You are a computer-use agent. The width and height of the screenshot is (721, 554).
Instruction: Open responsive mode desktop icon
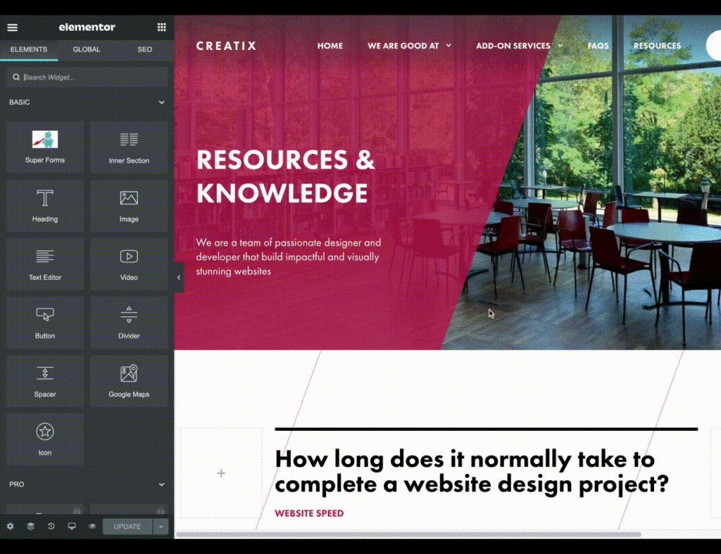[x=72, y=526]
